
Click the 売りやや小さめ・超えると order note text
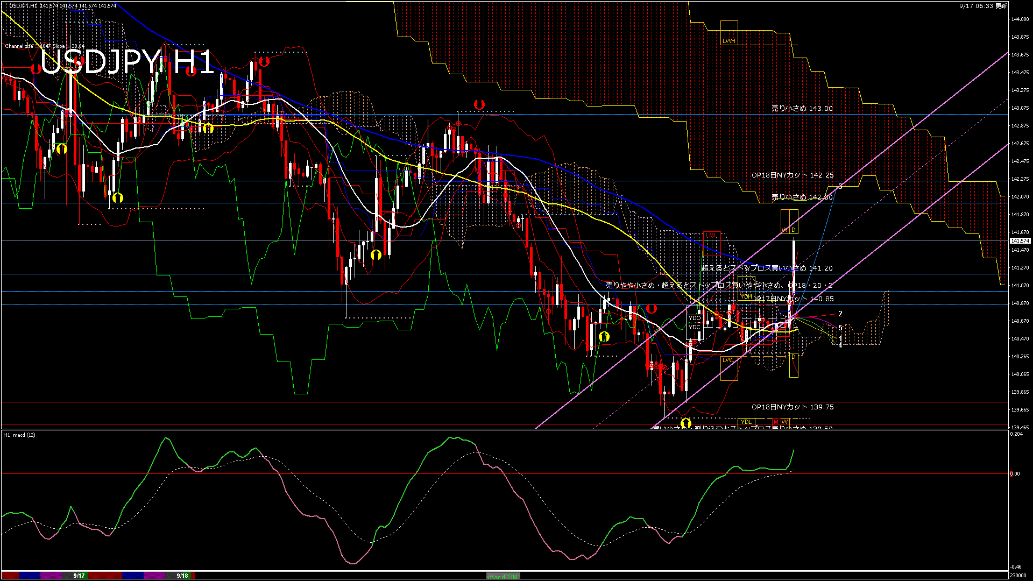(x=719, y=285)
